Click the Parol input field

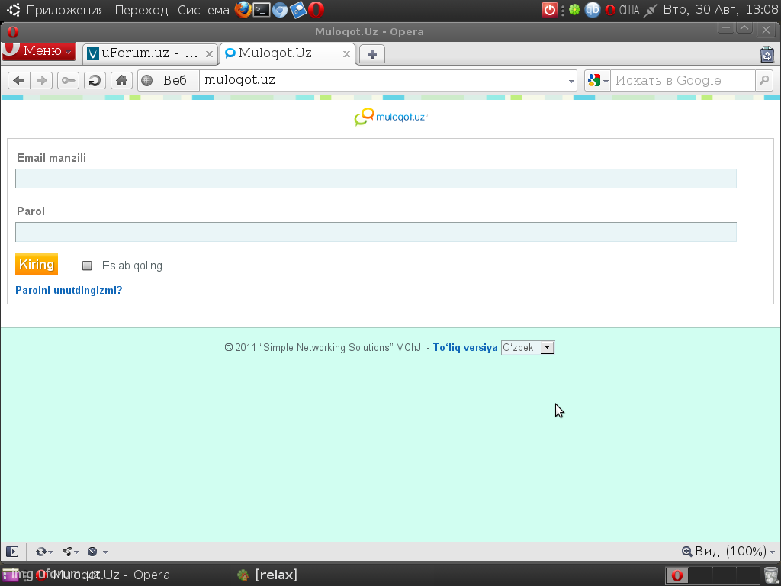pyautogui.click(x=376, y=232)
